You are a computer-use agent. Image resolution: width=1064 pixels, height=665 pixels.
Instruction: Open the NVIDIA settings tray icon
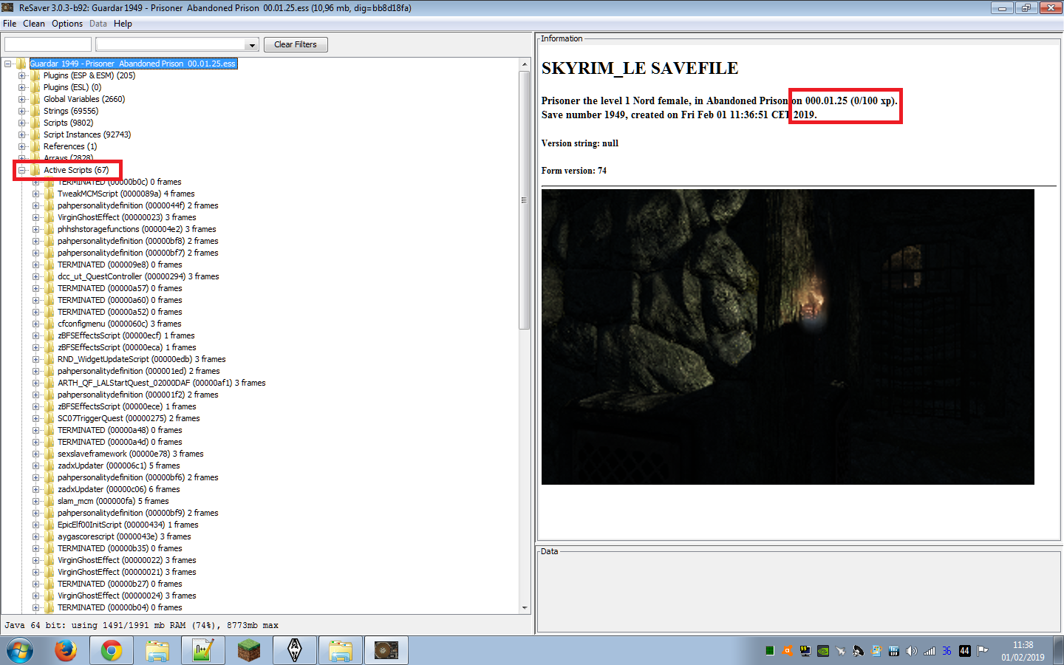point(822,650)
